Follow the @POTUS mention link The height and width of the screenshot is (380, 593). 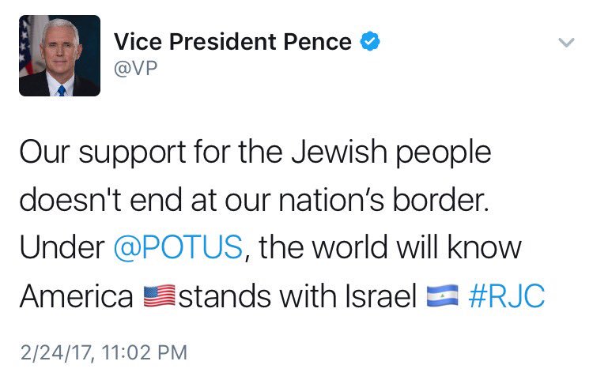[x=178, y=247]
